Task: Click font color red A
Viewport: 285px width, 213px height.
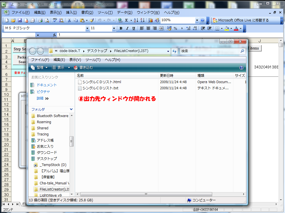Action: 236,28
